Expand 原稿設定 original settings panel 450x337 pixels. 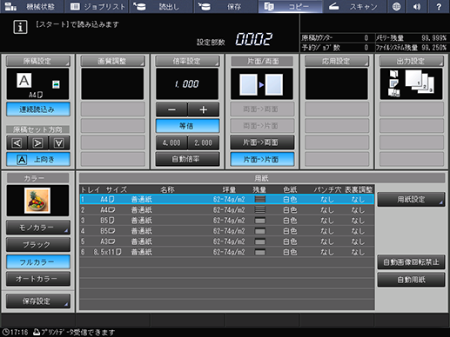coord(38,62)
